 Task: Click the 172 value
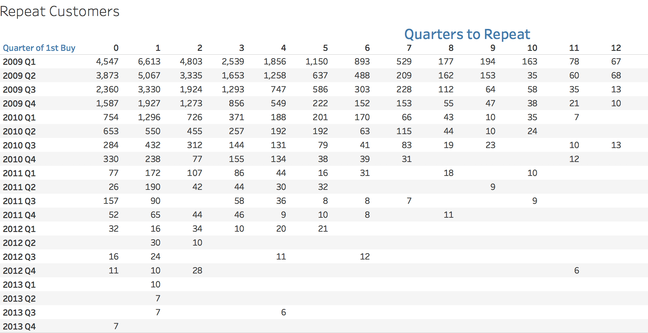153,173
